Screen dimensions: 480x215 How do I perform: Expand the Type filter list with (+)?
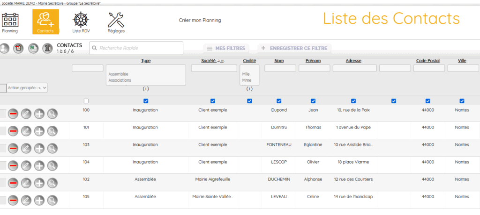(x=146, y=89)
